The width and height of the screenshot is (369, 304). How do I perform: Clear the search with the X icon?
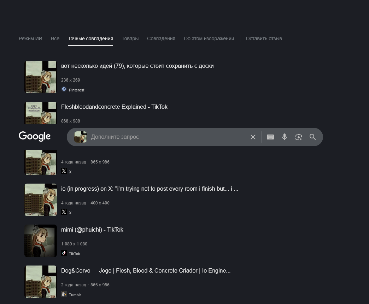253,137
